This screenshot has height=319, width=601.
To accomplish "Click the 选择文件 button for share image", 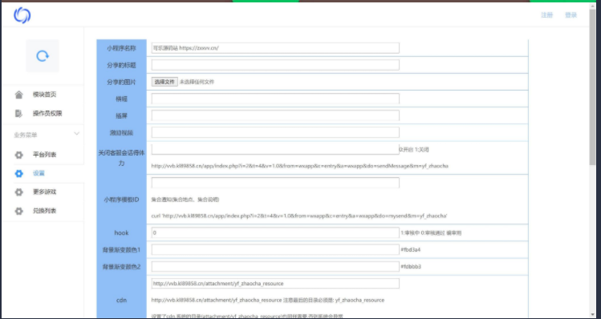I will (164, 82).
